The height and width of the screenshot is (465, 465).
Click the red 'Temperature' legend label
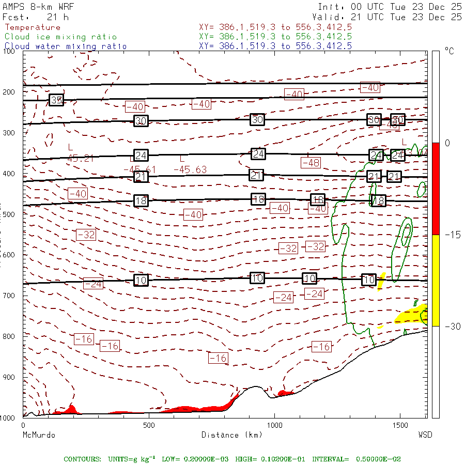tap(33, 27)
